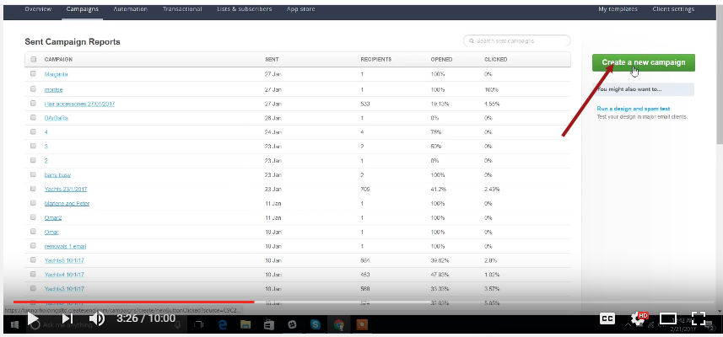723x337 pixels.
Task: Click the Search sent campaigns field
Action: [x=516, y=40]
